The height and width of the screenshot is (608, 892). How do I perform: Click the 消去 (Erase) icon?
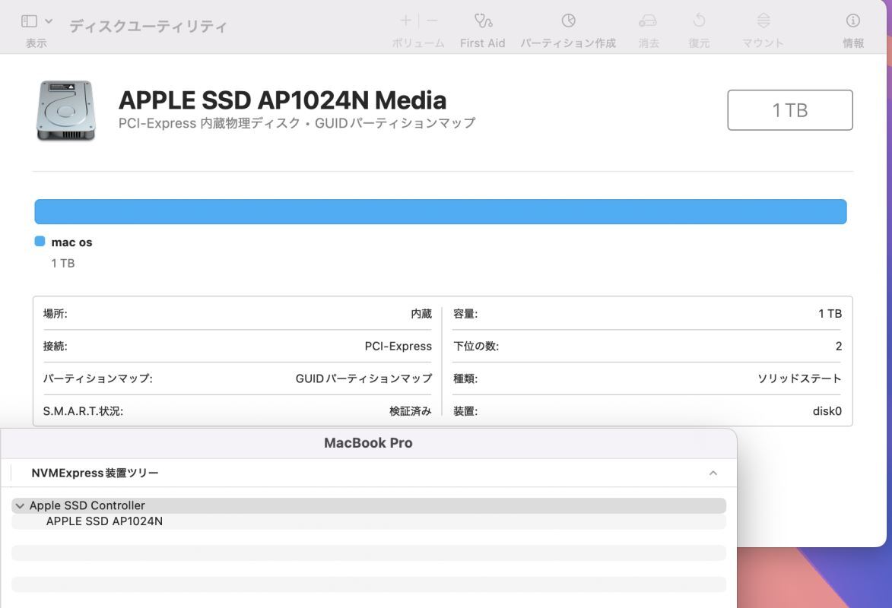(x=649, y=30)
